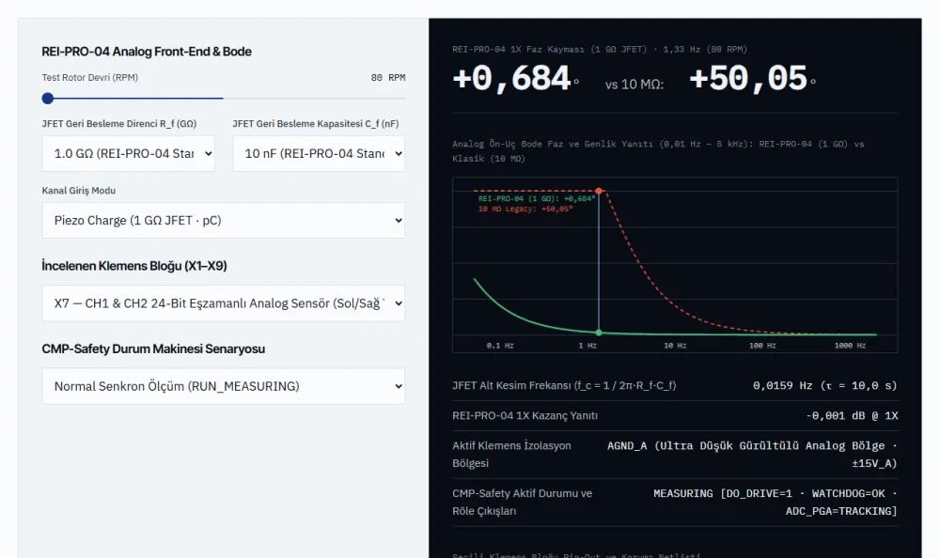Click the "vs 10 MΩ:" comparison label
Screen dimensions: 940x558
pyautogui.click(x=634, y=85)
